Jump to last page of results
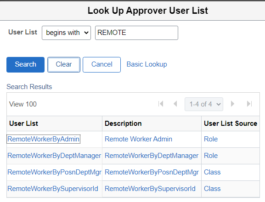The image size is (265, 202). pos(249,104)
